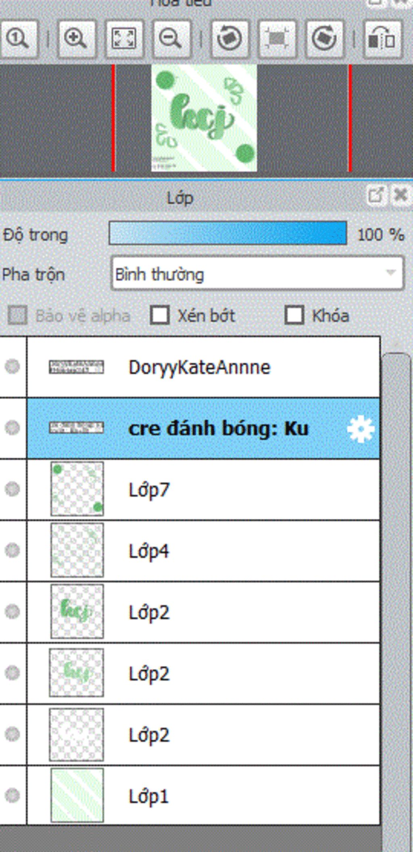The height and width of the screenshot is (852, 413).
Task: Zoom out of navigator preview
Action: click(x=171, y=39)
